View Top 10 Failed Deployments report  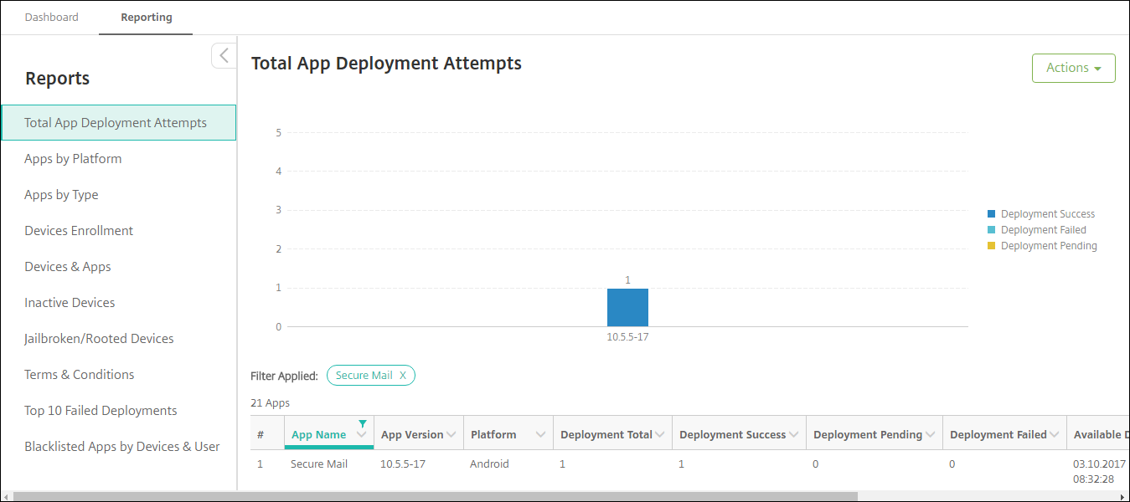tap(101, 411)
